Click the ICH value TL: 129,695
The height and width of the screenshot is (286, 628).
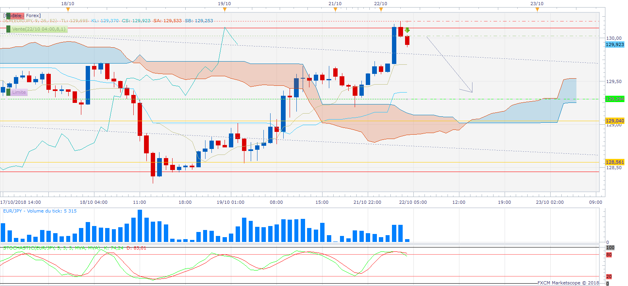pyautogui.click(x=75, y=21)
